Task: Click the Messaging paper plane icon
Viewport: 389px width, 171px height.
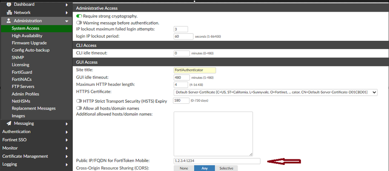Action: 9,123
